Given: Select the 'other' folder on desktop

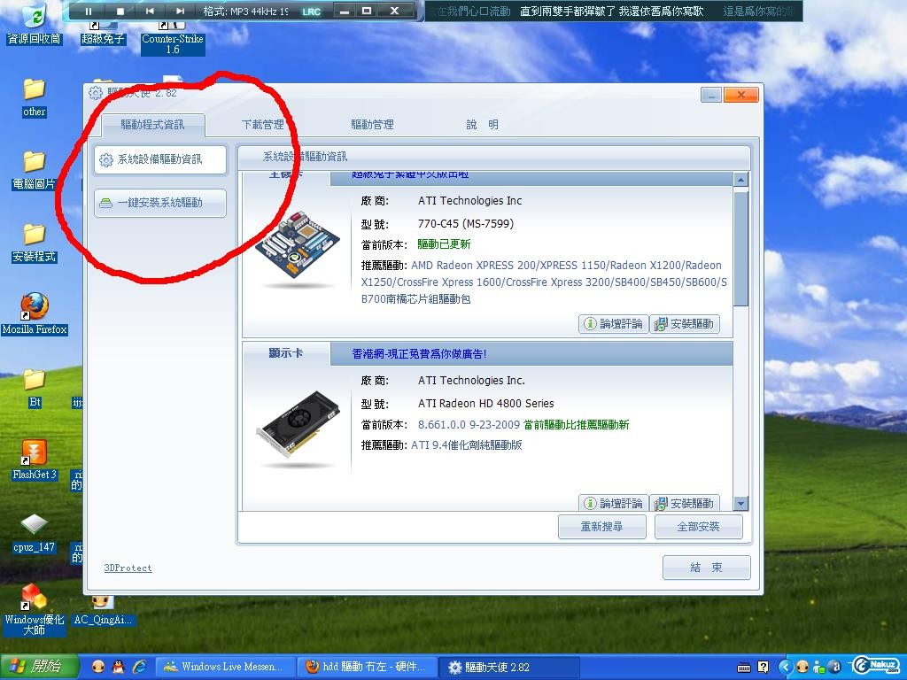Looking at the screenshot, I should [x=35, y=98].
